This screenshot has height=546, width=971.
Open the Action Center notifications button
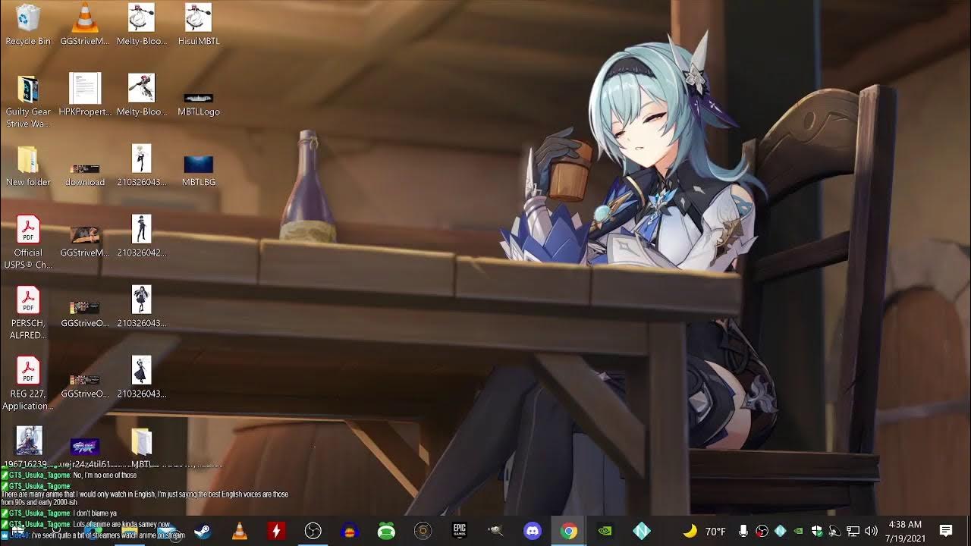pyautogui.click(x=946, y=531)
